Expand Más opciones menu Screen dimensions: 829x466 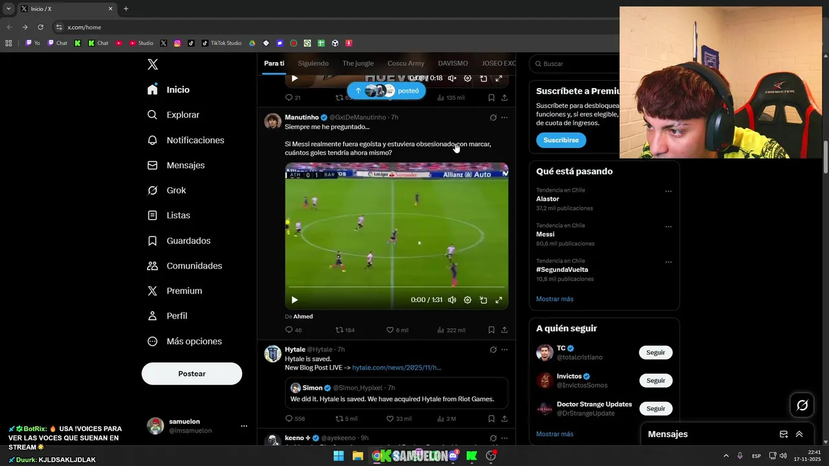[185, 341]
